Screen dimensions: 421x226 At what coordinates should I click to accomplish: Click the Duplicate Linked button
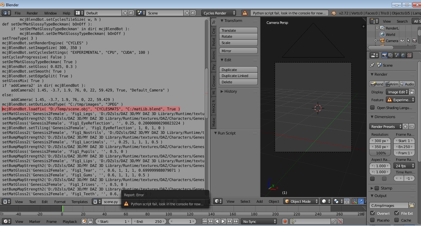coord(238,76)
